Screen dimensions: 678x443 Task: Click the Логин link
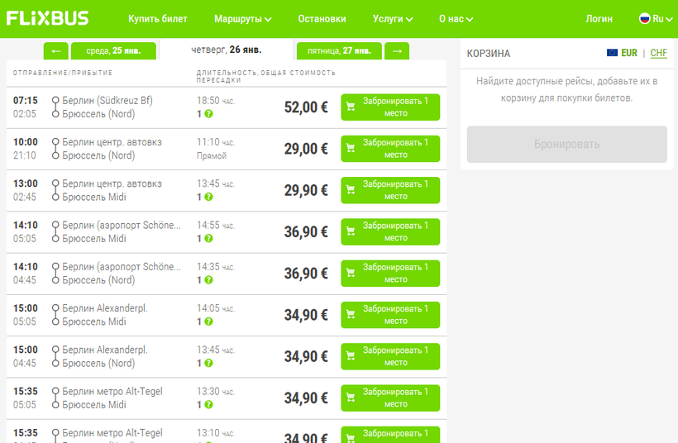(x=599, y=19)
